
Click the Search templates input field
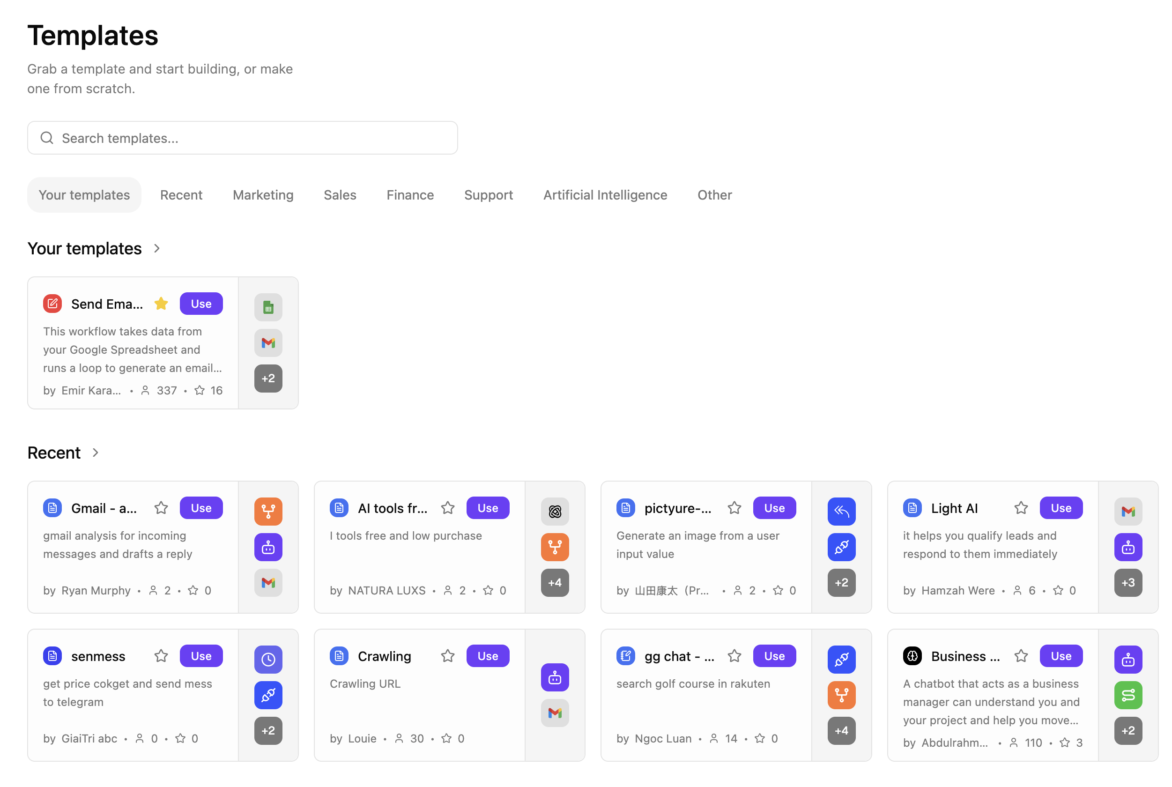click(x=243, y=138)
